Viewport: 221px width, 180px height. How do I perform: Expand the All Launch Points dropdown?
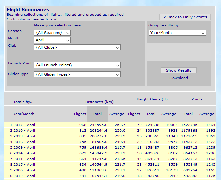(x=77, y=65)
